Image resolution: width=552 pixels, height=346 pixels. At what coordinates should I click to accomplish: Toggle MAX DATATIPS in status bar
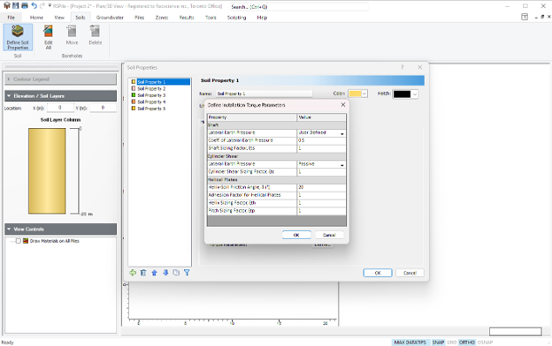click(410, 342)
